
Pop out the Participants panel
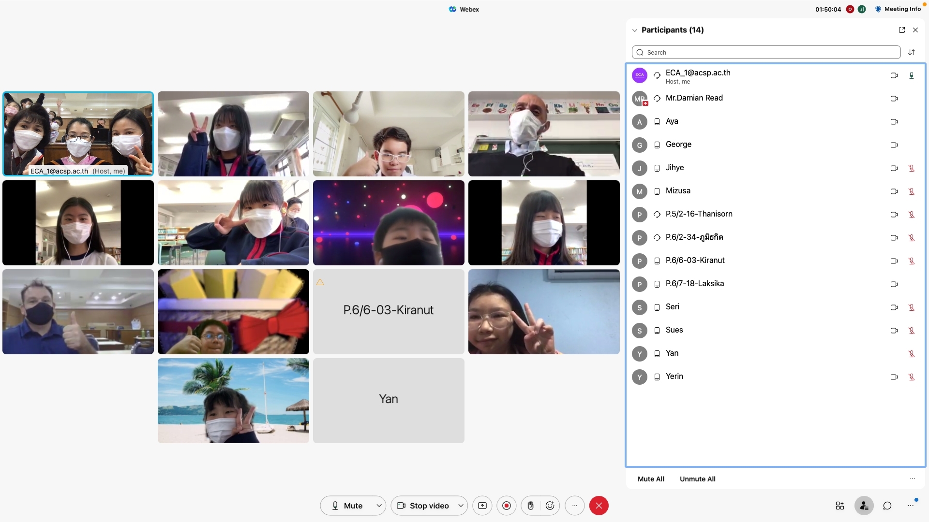(902, 30)
